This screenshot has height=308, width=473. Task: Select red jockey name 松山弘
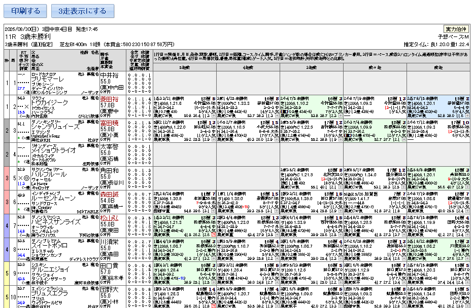coord(109,218)
